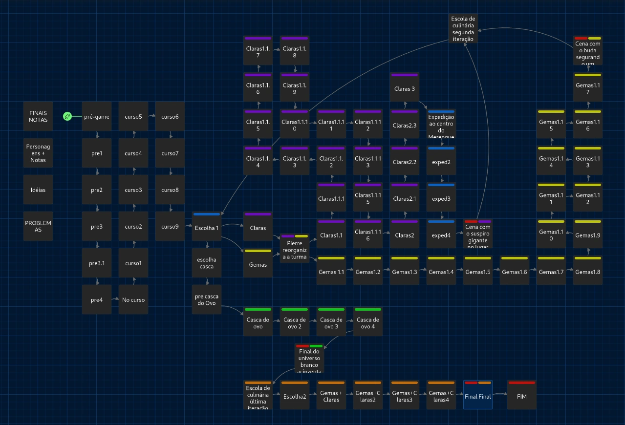
Task: Select the Idéias passage
Action: pos(38,190)
